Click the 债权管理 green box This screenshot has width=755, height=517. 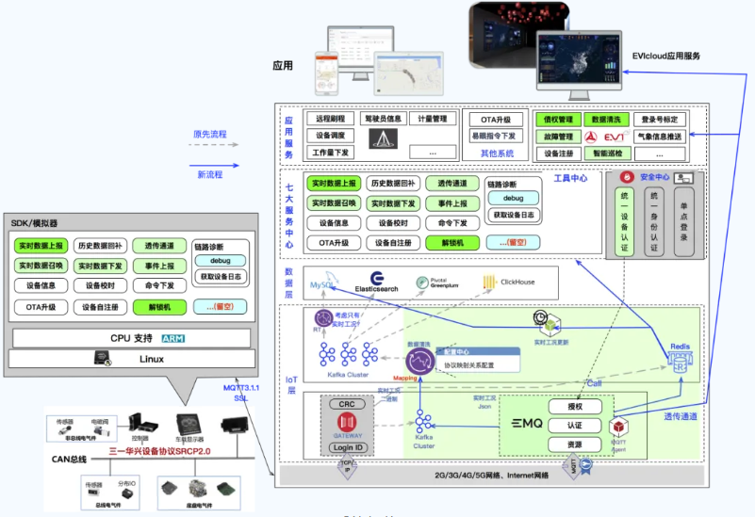coord(559,120)
